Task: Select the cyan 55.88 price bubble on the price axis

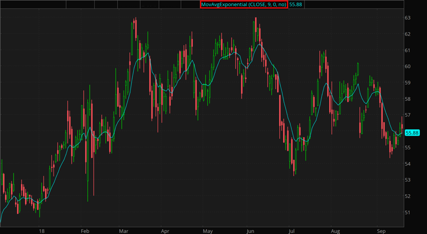Action: (x=413, y=133)
